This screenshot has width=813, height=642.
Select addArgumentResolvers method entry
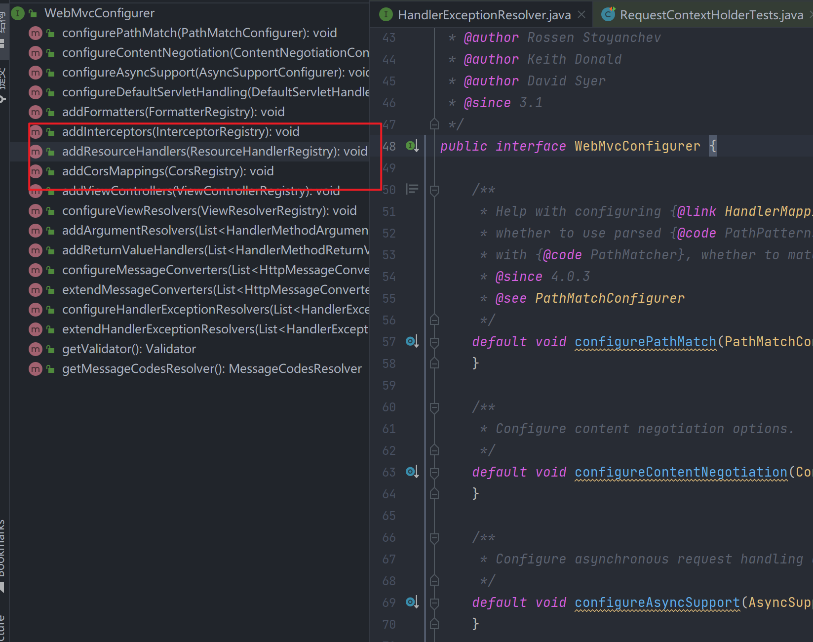pos(215,231)
